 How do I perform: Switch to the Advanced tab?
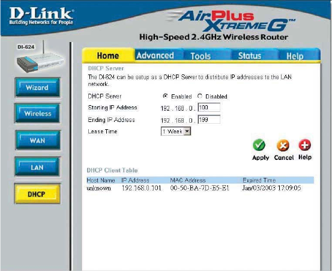155,55
